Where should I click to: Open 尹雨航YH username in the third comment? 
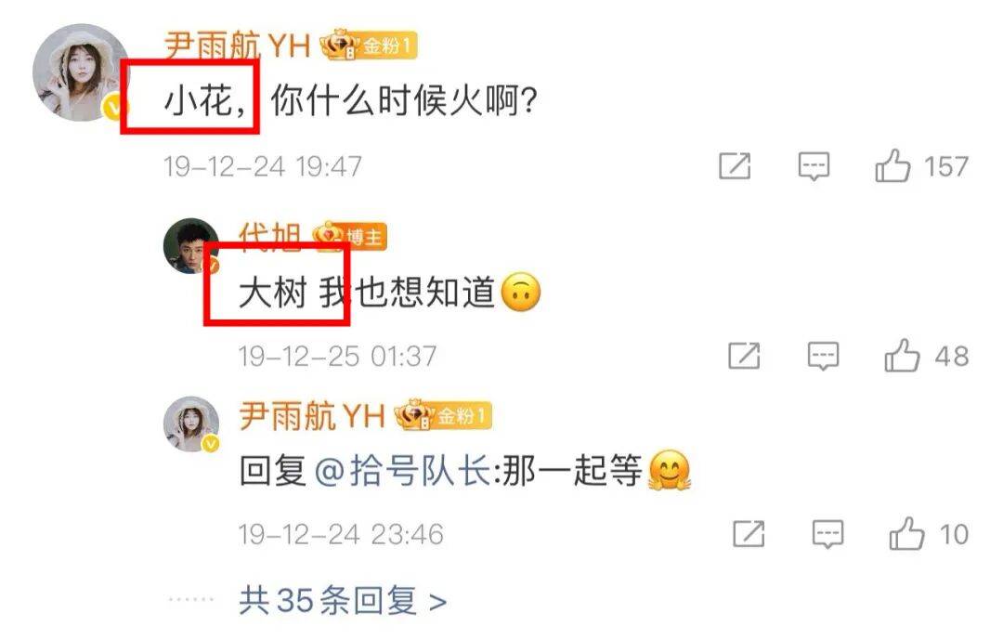(312, 416)
